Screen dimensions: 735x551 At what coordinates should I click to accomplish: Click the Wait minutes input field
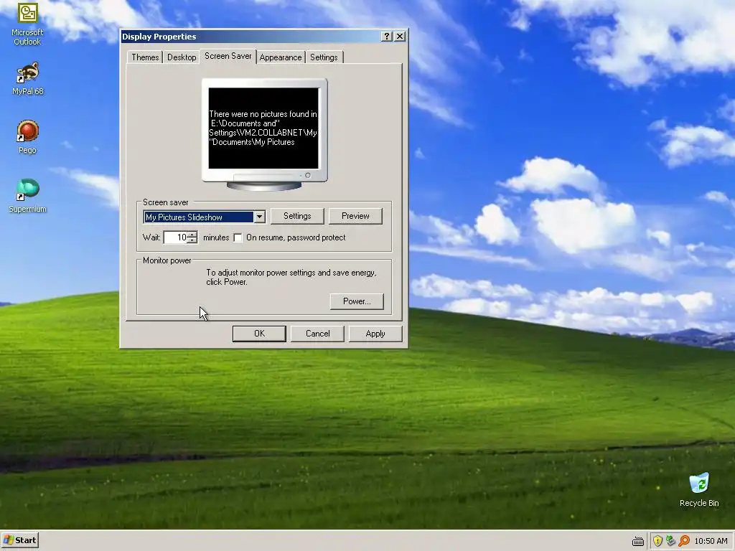pyautogui.click(x=176, y=237)
